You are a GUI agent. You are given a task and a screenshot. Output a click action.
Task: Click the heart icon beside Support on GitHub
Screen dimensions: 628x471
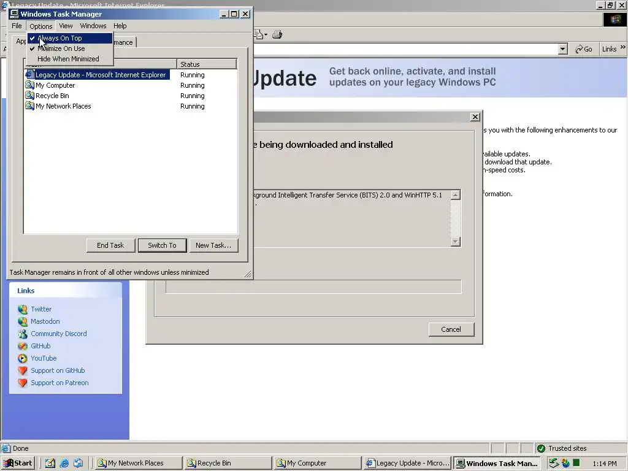tap(23, 371)
